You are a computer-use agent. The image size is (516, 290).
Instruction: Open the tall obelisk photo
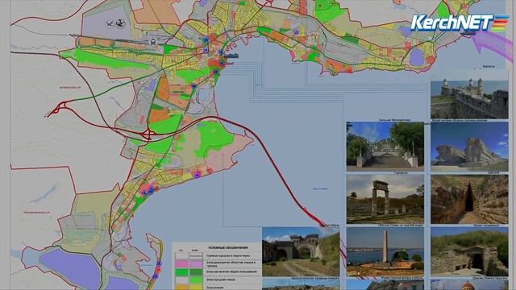point(385,252)
